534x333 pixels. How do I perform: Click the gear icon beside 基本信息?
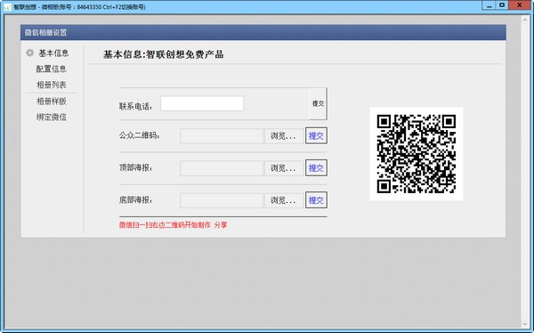(x=30, y=53)
